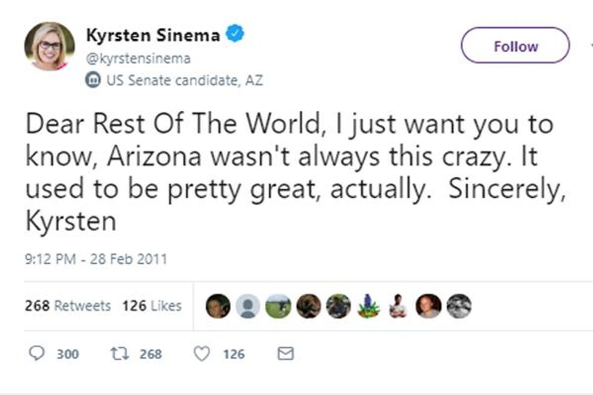
Task: View the 268 Retweets list
Action: pyautogui.click(x=68, y=306)
